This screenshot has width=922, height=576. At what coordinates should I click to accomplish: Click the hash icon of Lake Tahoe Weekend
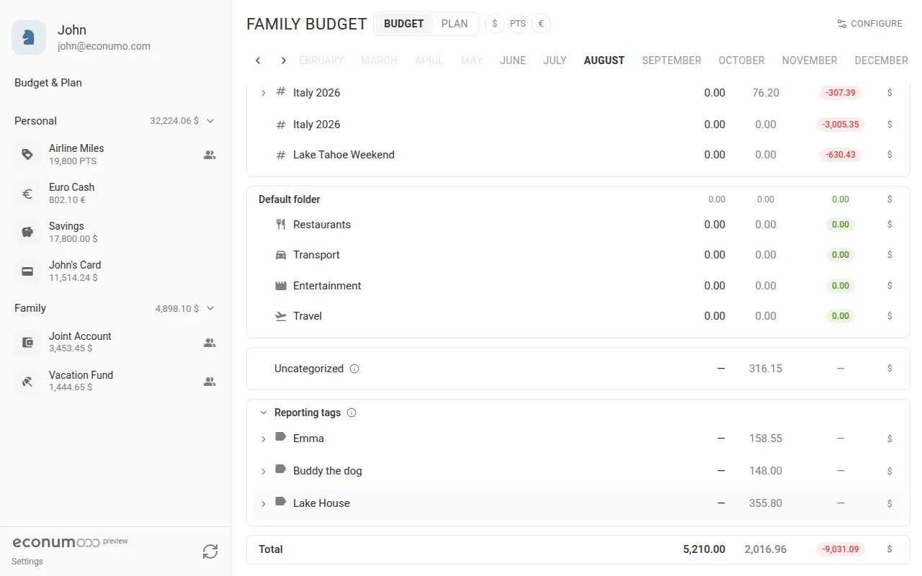281,155
